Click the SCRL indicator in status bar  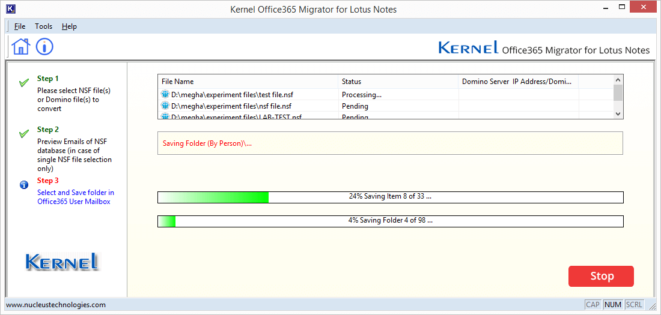(x=634, y=304)
